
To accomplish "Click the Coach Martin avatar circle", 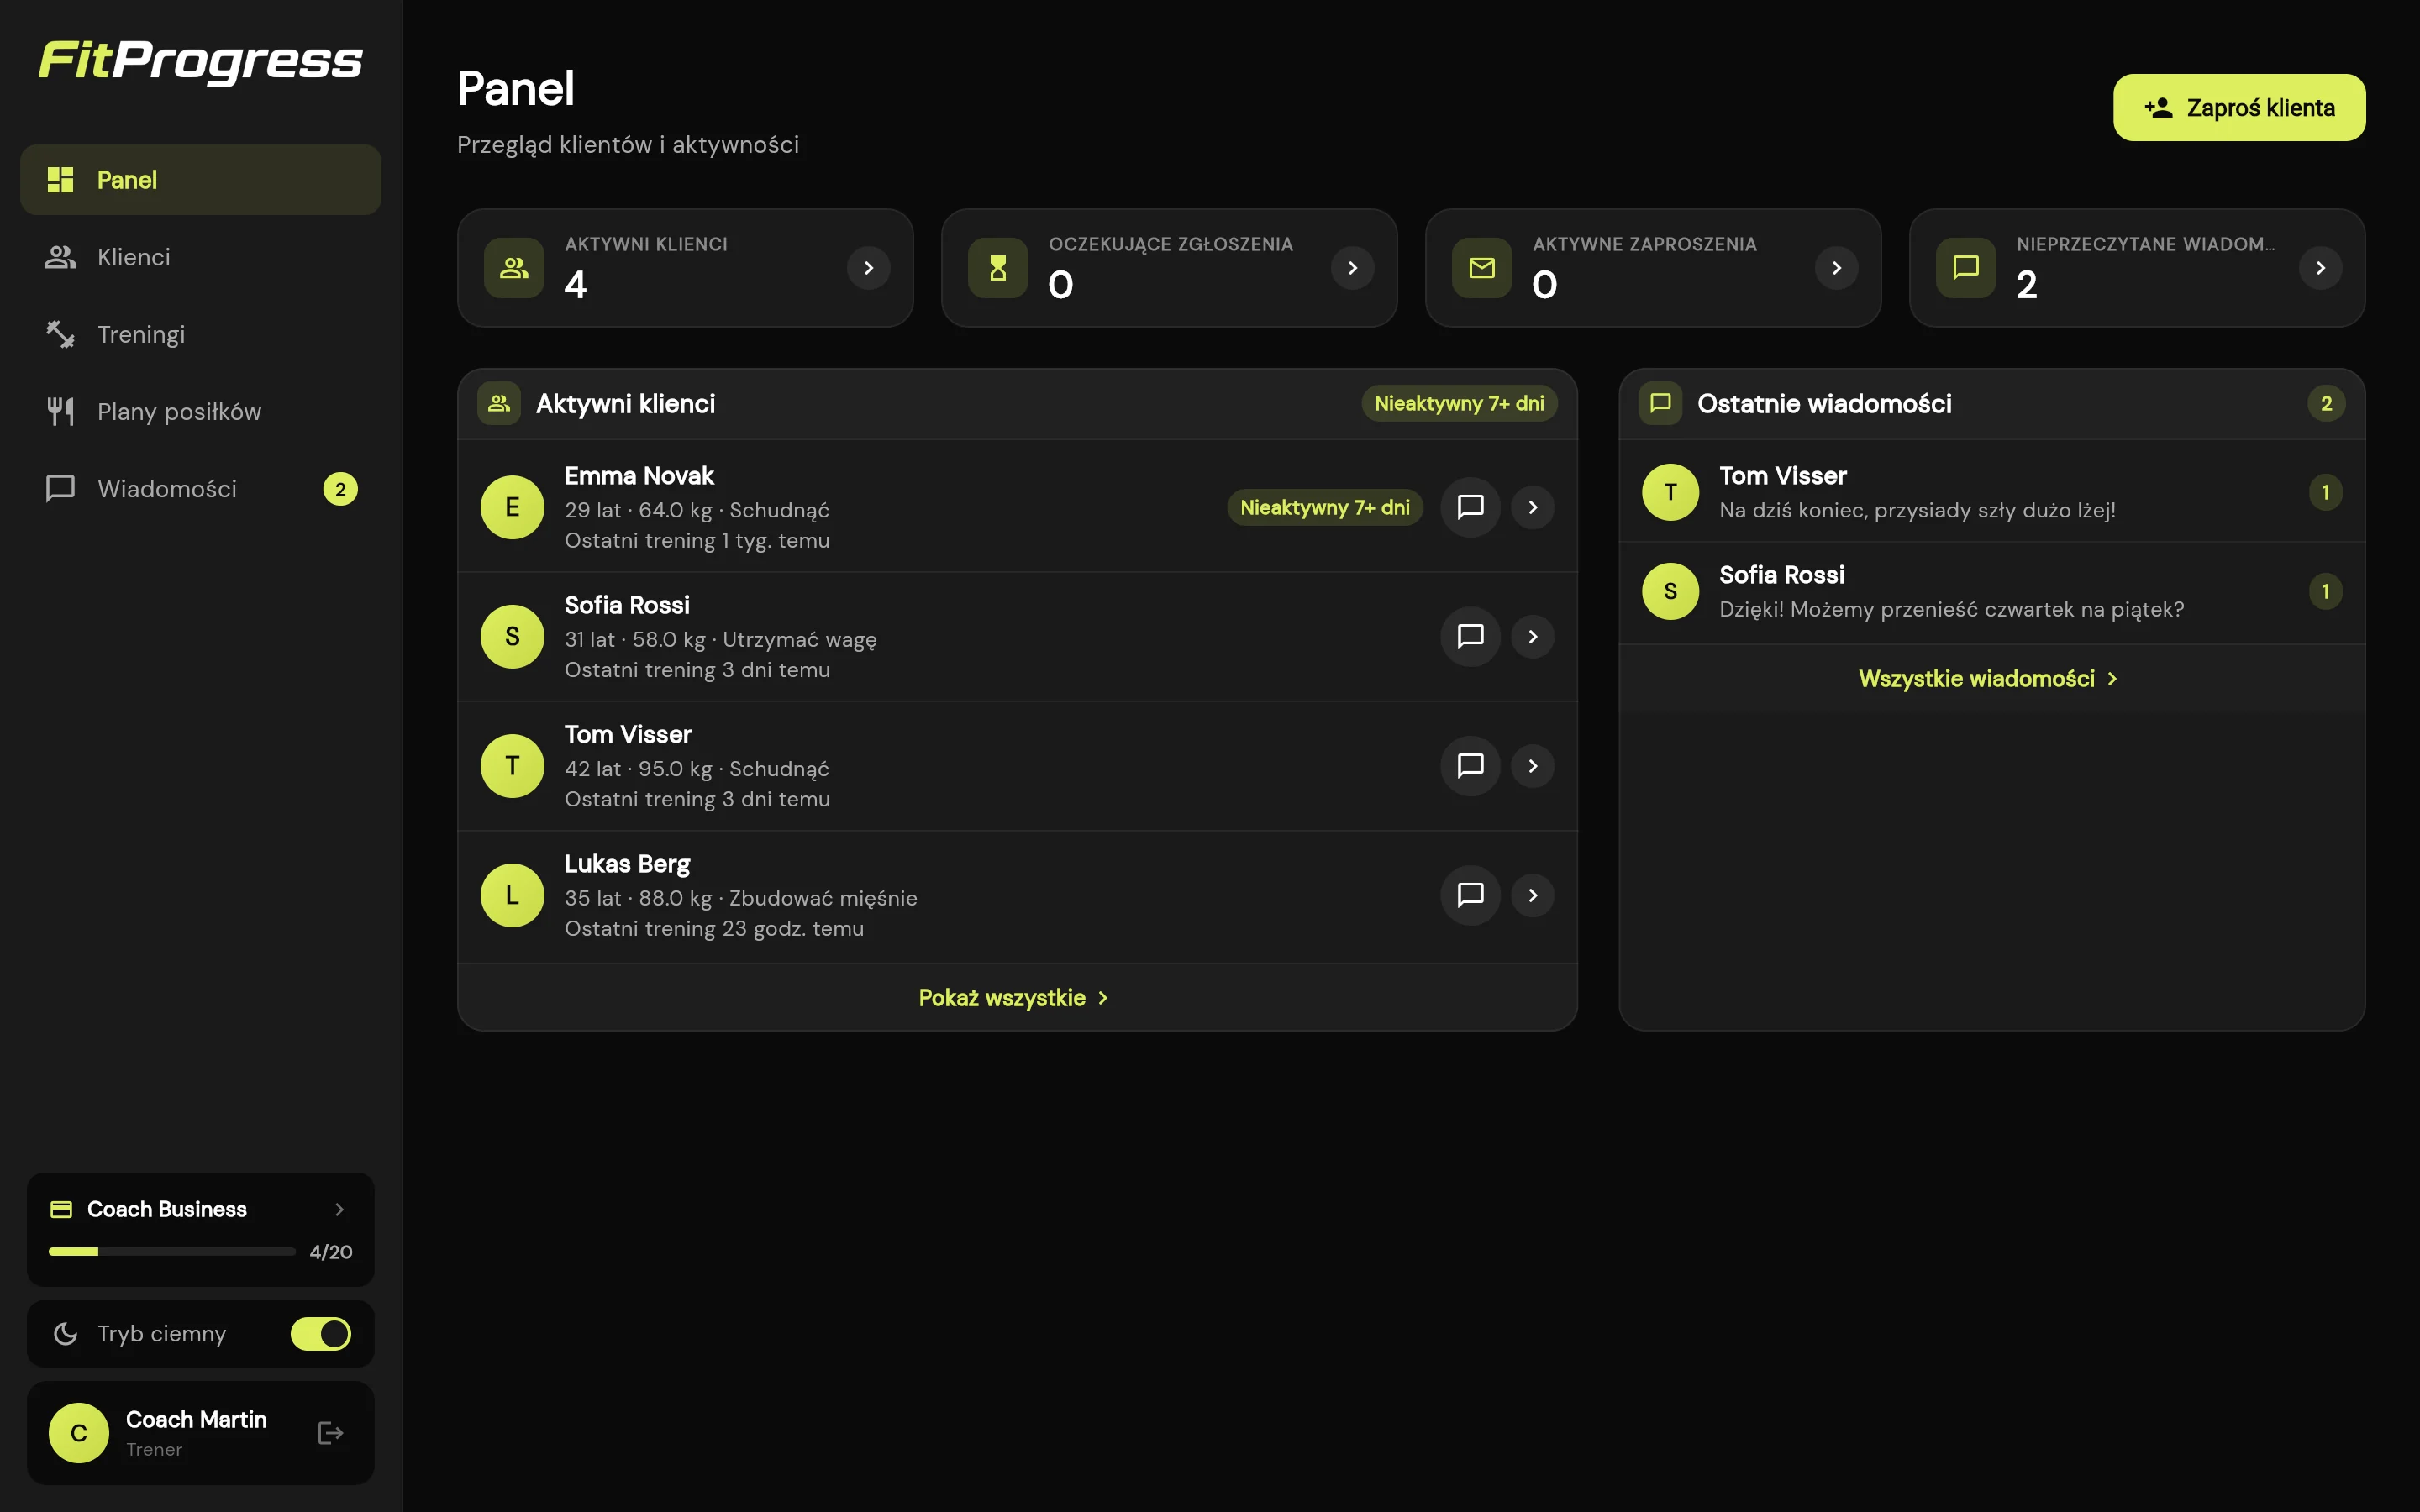I will pyautogui.click(x=79, y=1433).
